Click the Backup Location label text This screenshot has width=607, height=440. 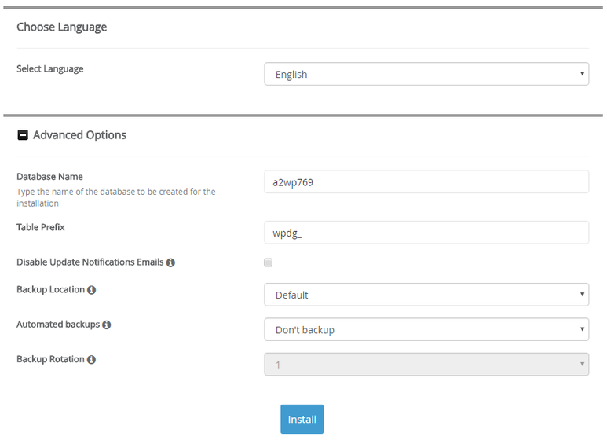[x=50, y=289]
